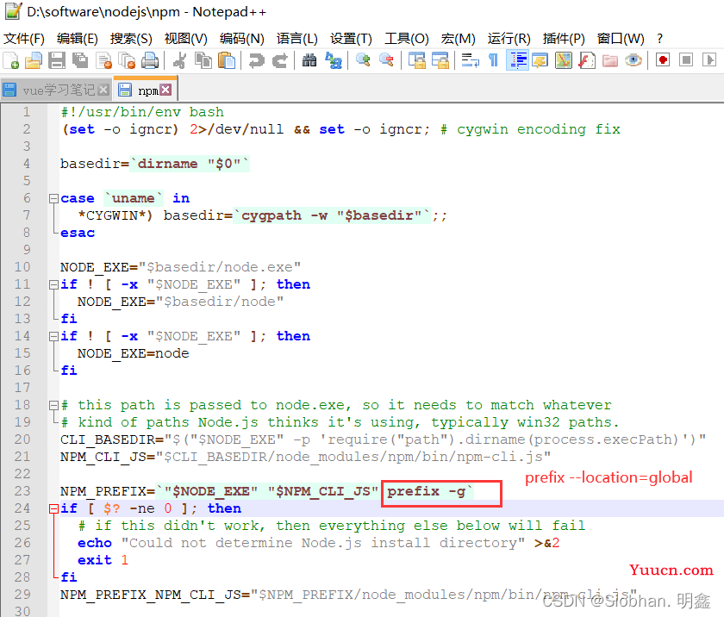Image resolution: width=724 pixels, height=617 pixels.
Task: Open the 文件(F) menu
Action: pos(24,38)
